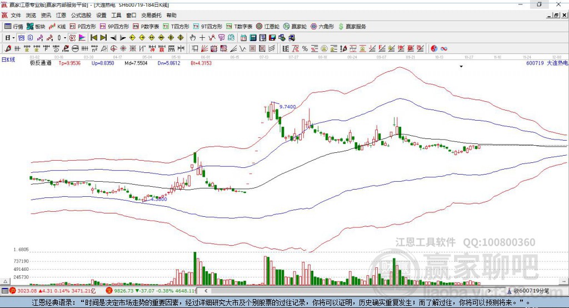Click the red floppy save icon
The height and width of the screenshot is (308, 569).
pyautogui.click(x=272, y=38)
